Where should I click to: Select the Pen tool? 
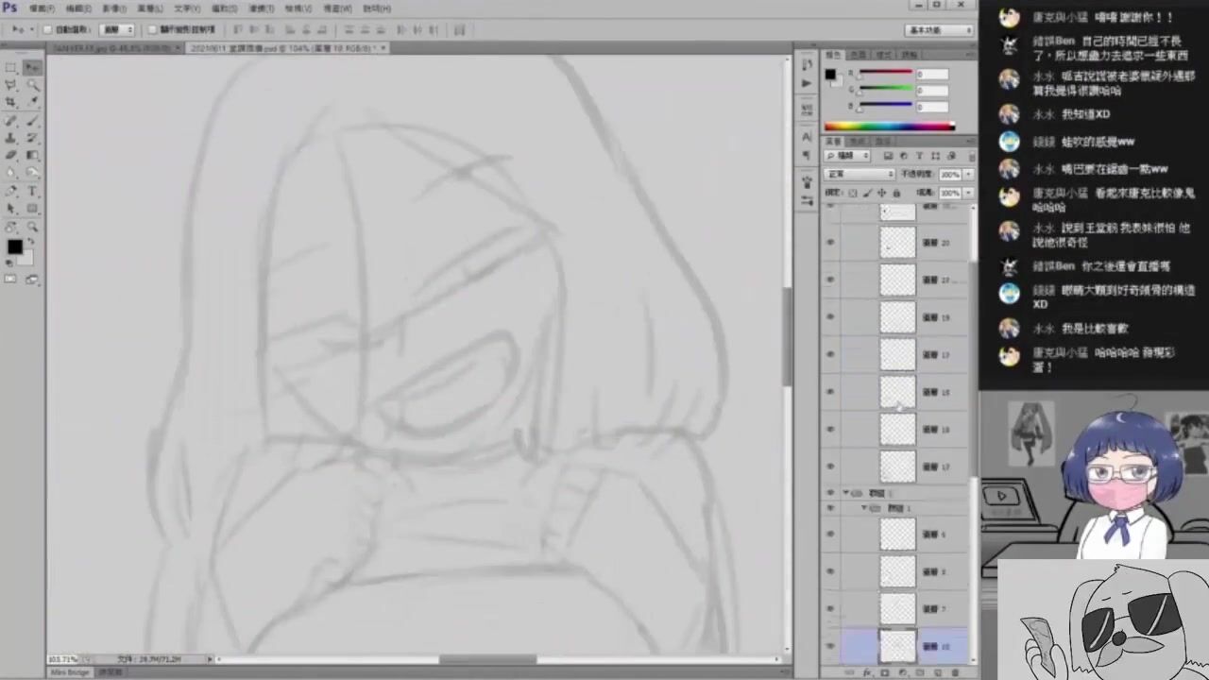(x=11, y=191)
